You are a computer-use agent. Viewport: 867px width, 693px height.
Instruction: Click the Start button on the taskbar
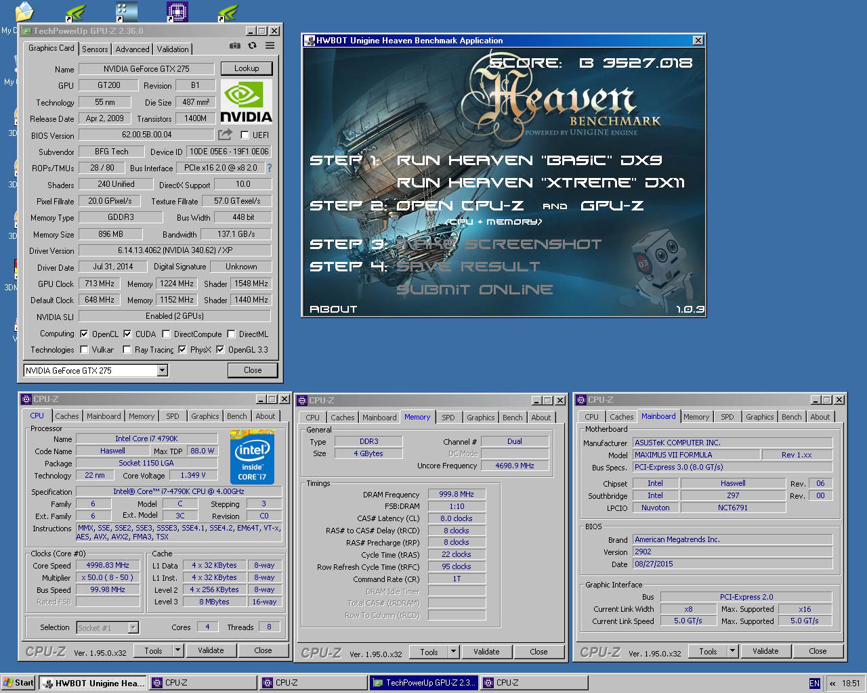click(18, 683)
